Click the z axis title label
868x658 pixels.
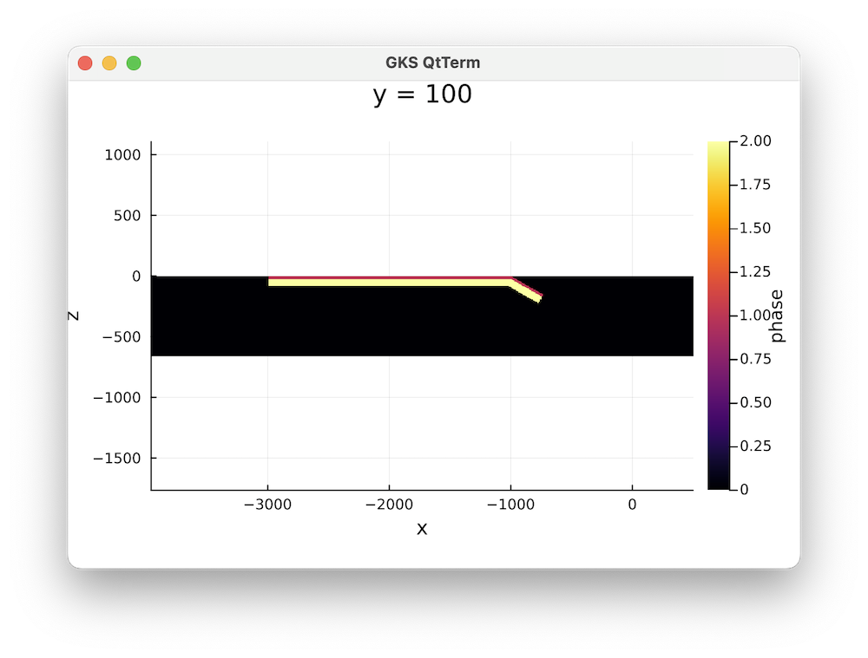pos(74,316)
